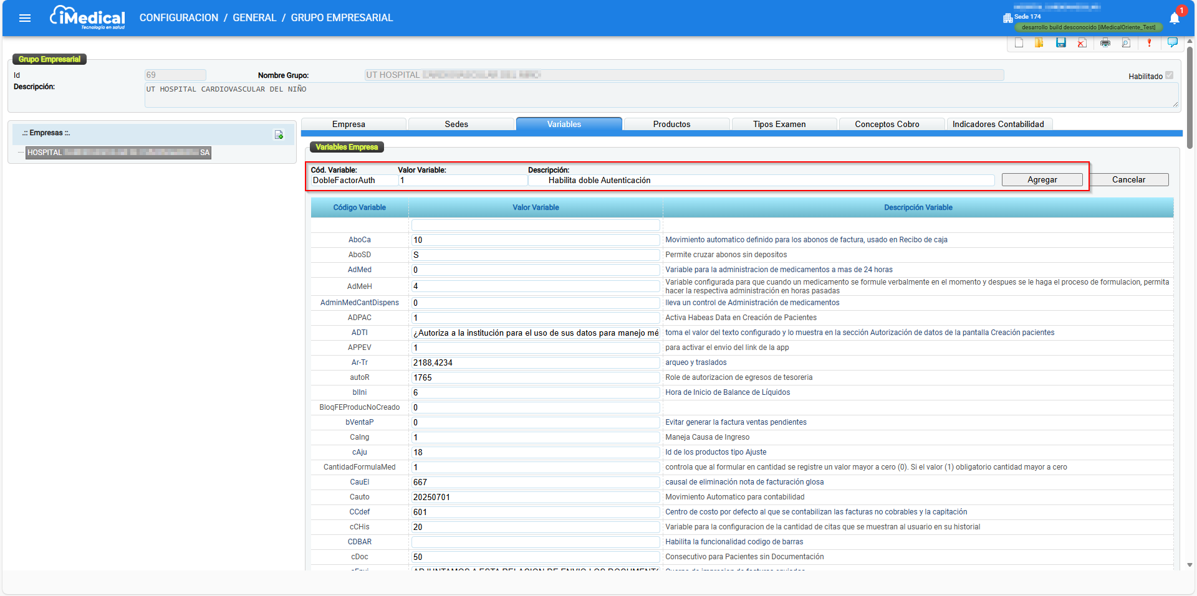Image resolution: width=1197 pixels, height=596 pixels.
Task: Toggle the Habilitado checkbox
Action: point(1169,75)
